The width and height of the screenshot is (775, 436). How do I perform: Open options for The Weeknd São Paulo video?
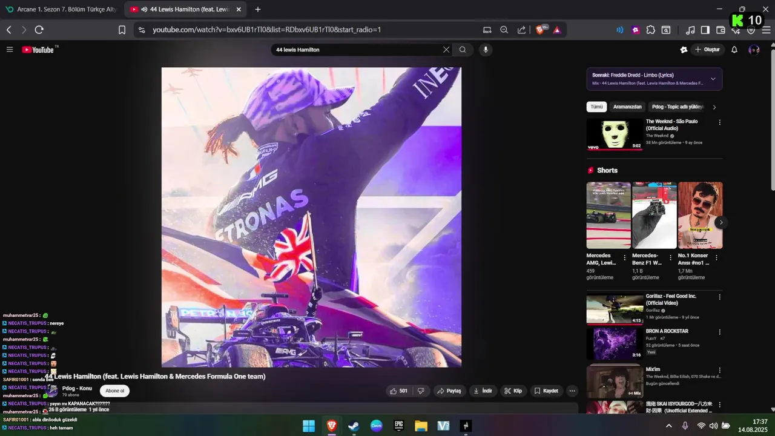pyautogui.click(x=719, y=122)
